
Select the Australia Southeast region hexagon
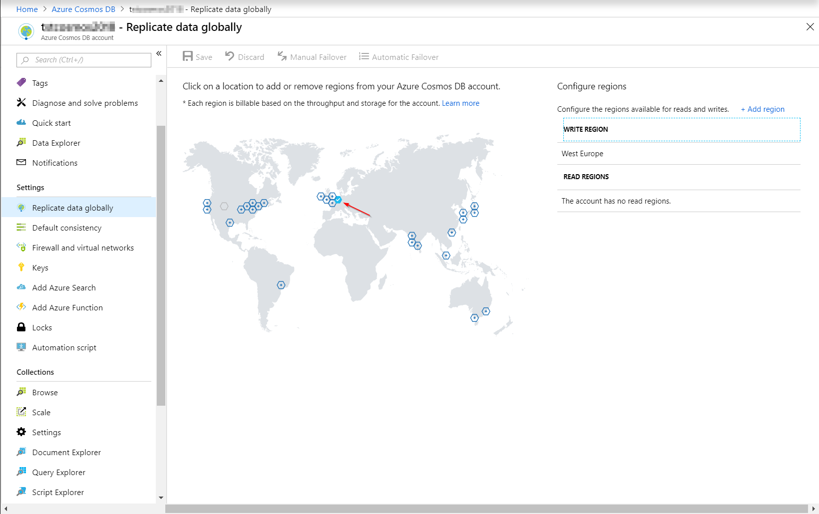(474, 318)
